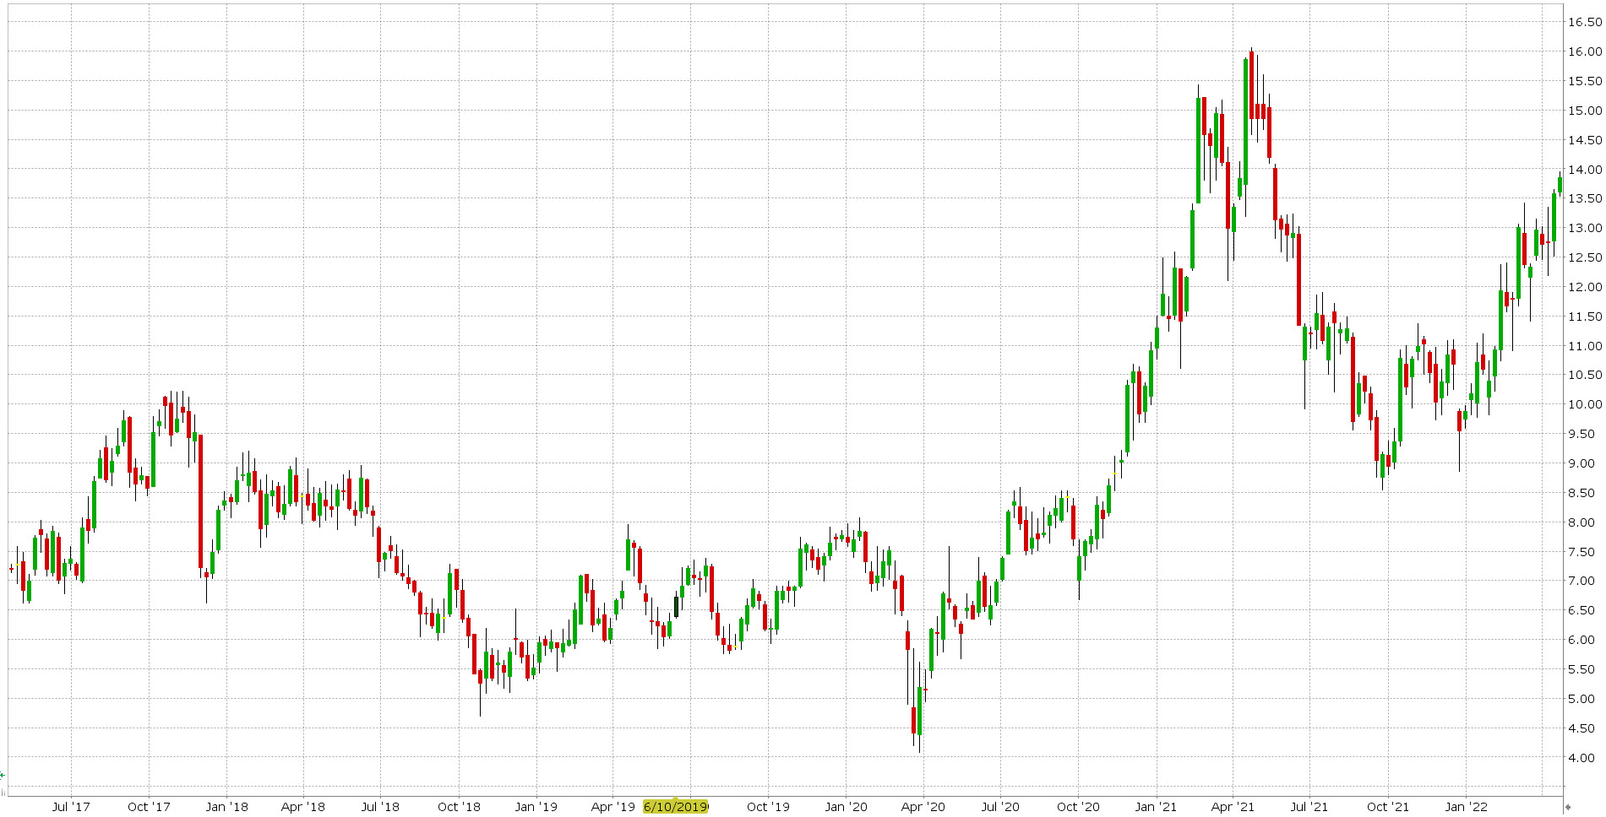This screenshot has height=817, width=1606.
Task: Click the 15.00 price axis label
Action: tap(1585, 111)
